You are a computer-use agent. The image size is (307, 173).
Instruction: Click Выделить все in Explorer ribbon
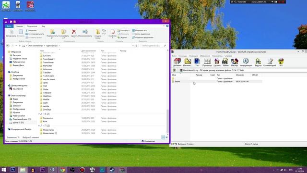click(x=140, y=31)
